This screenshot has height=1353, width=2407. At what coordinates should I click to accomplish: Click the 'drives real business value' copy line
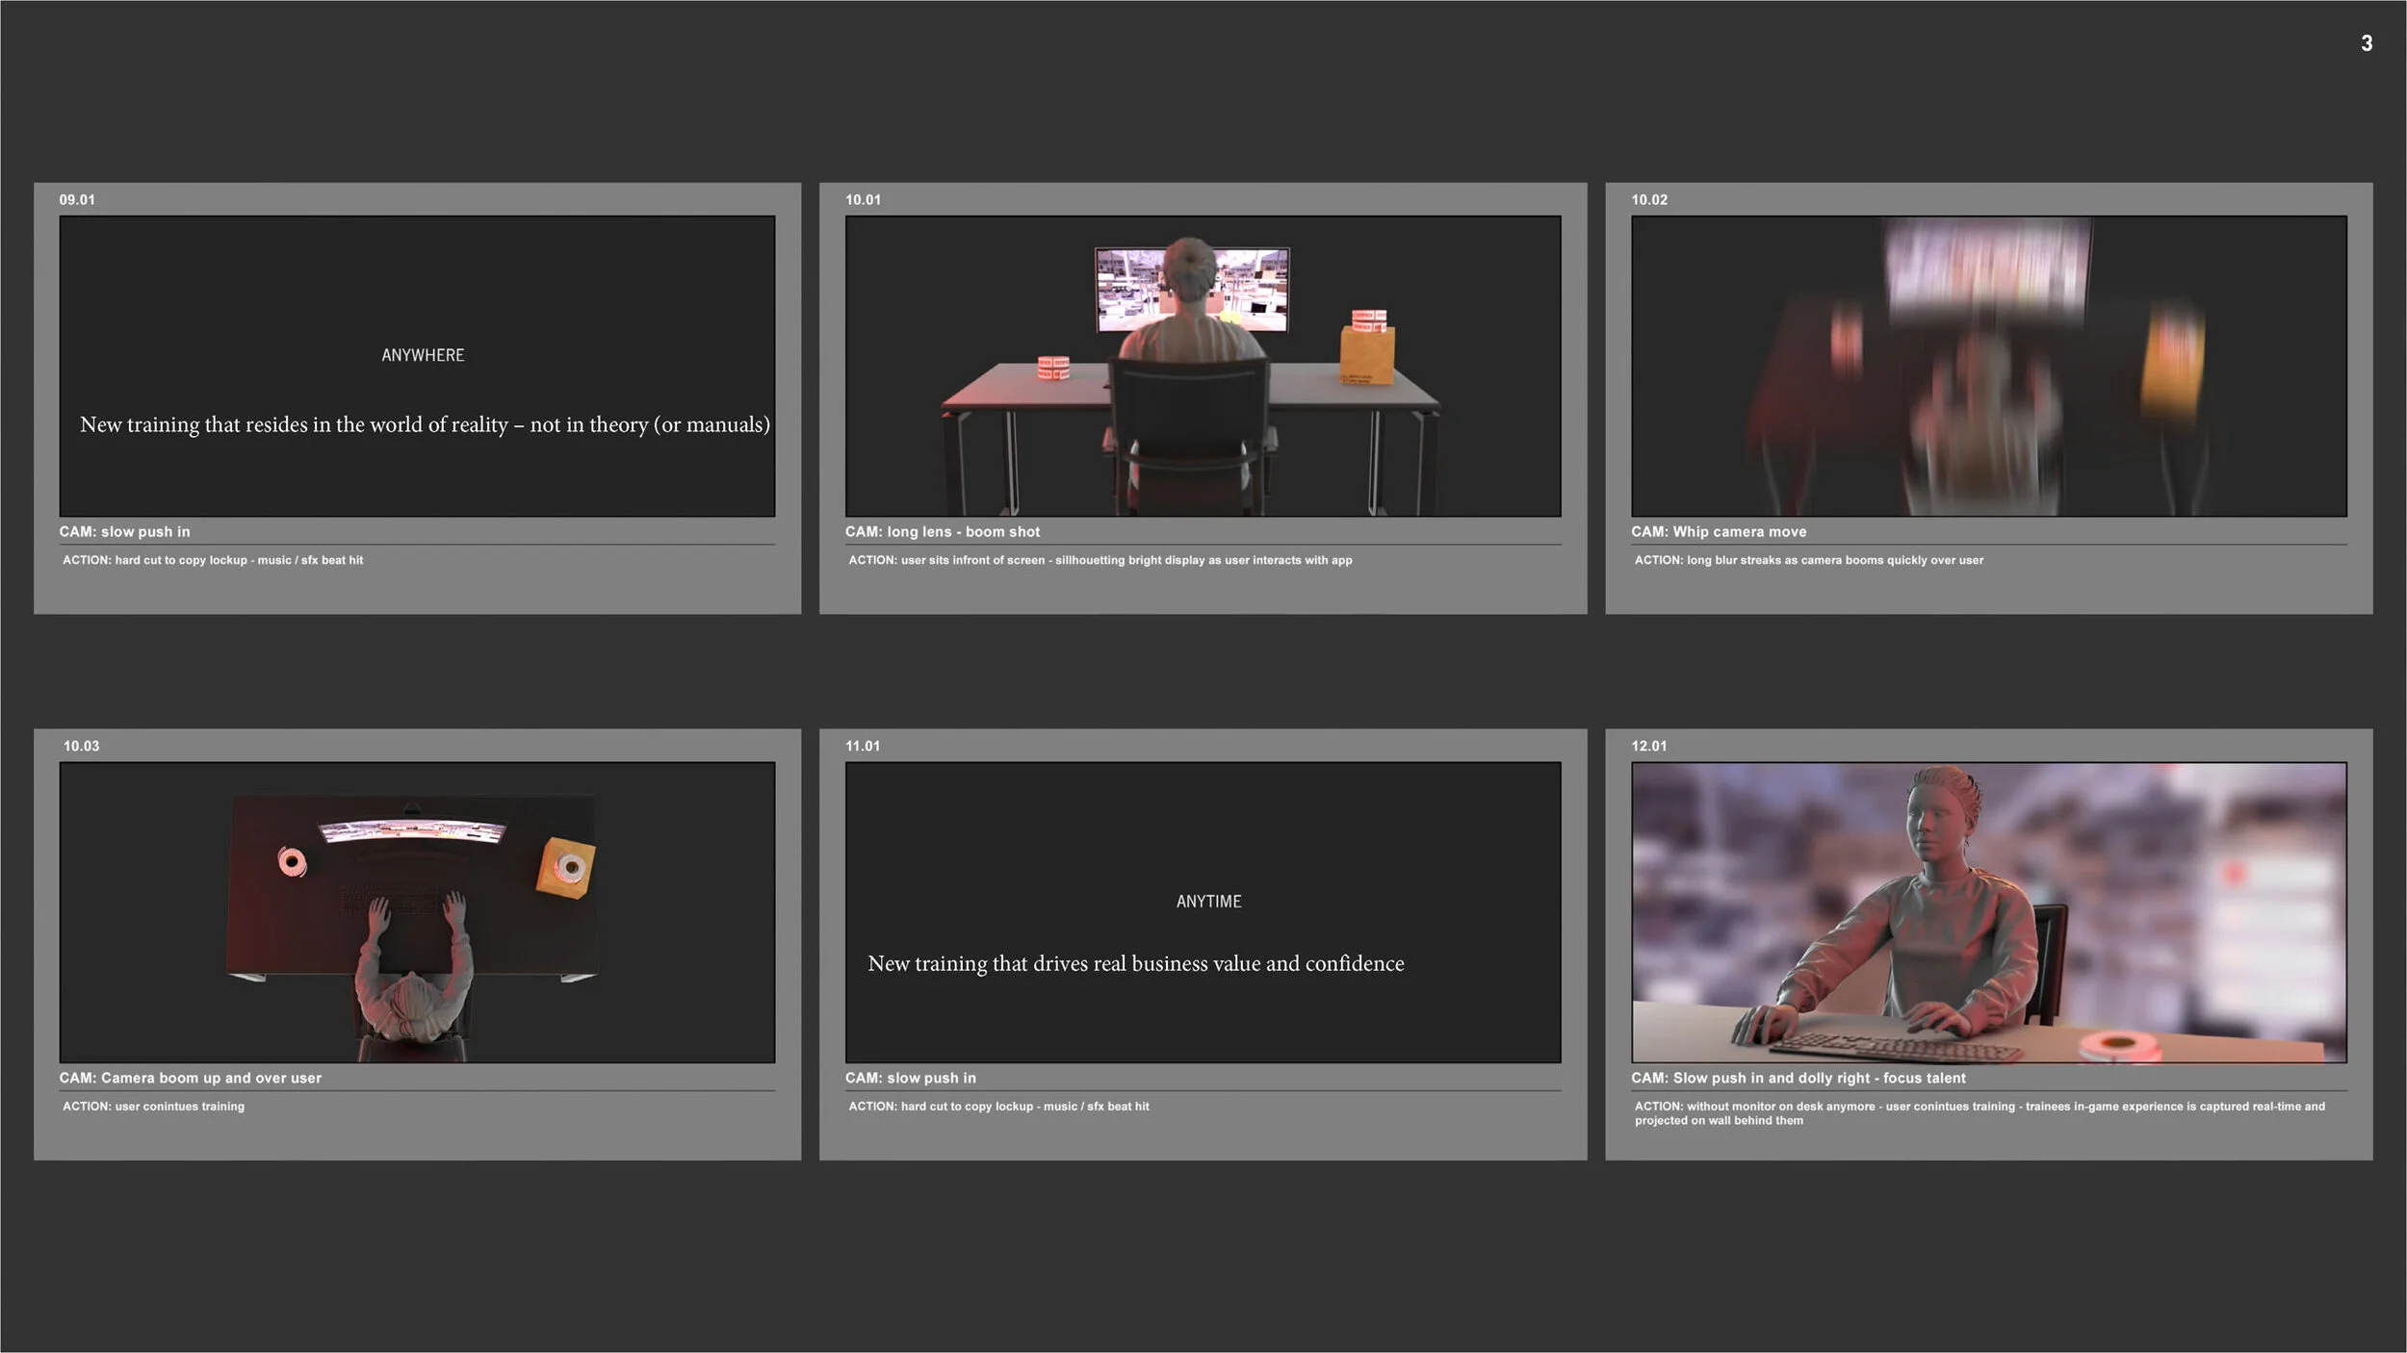tap(1135, 963)
